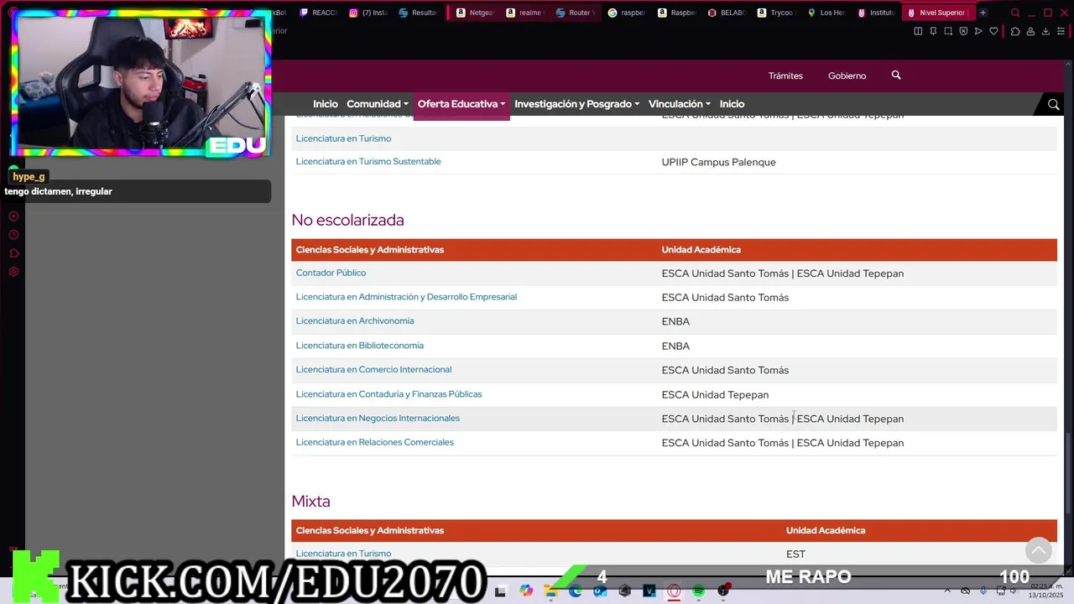
Task: Click the heart bookmark icon in browser toolbar
Action: [993, 31]
